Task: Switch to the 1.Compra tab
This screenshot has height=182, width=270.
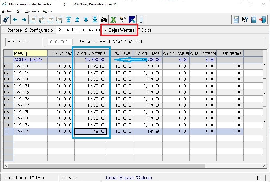Action: [13, 30]
